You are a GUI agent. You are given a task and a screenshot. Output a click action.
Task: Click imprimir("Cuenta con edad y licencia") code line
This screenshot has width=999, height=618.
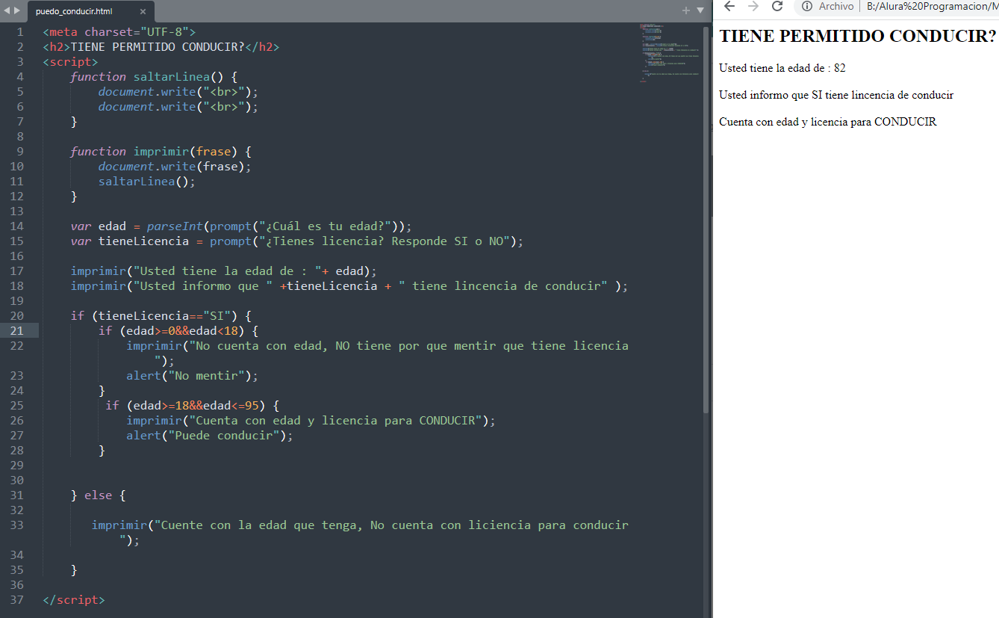coord(311,420)
